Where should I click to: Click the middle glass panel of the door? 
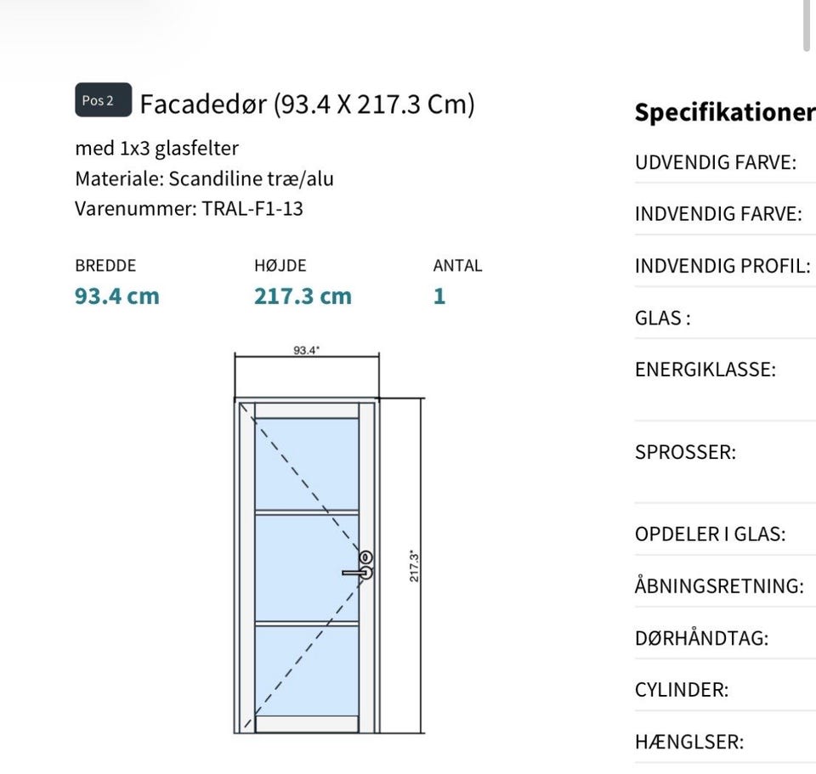point(307,567)
